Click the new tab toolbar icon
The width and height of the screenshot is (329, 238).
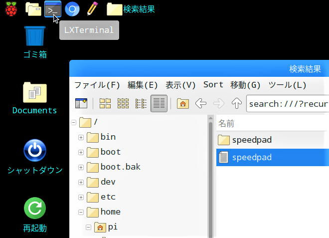pyautogui.click(x=81, y=103)
